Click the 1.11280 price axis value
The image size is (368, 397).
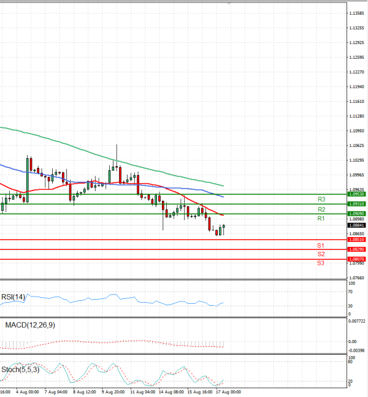pyautogui.click(x=356, y=116)
